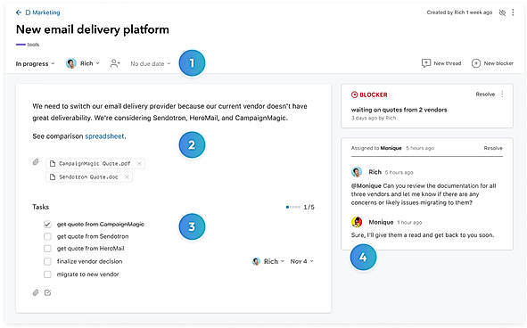The height and width of the screenshot is (328, 527).
Task: Click the migrate to new vendor task text
Action: (87, 275)
